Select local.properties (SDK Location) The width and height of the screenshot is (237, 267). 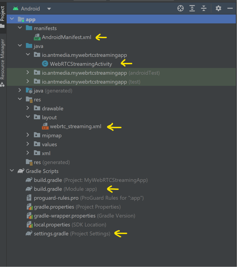70,225
